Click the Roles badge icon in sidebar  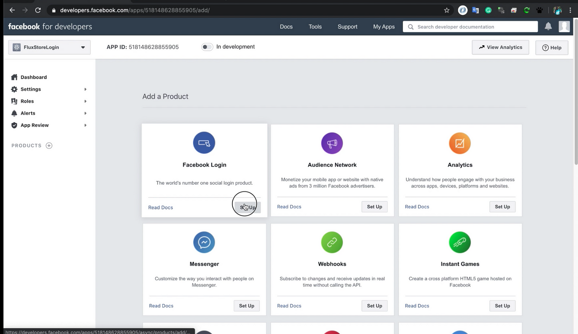point(14,101)
